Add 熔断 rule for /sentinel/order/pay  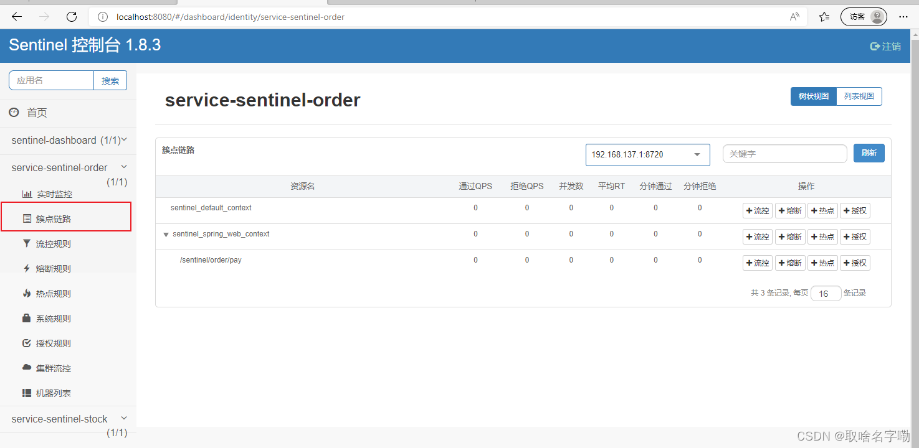tap(790, 263)
